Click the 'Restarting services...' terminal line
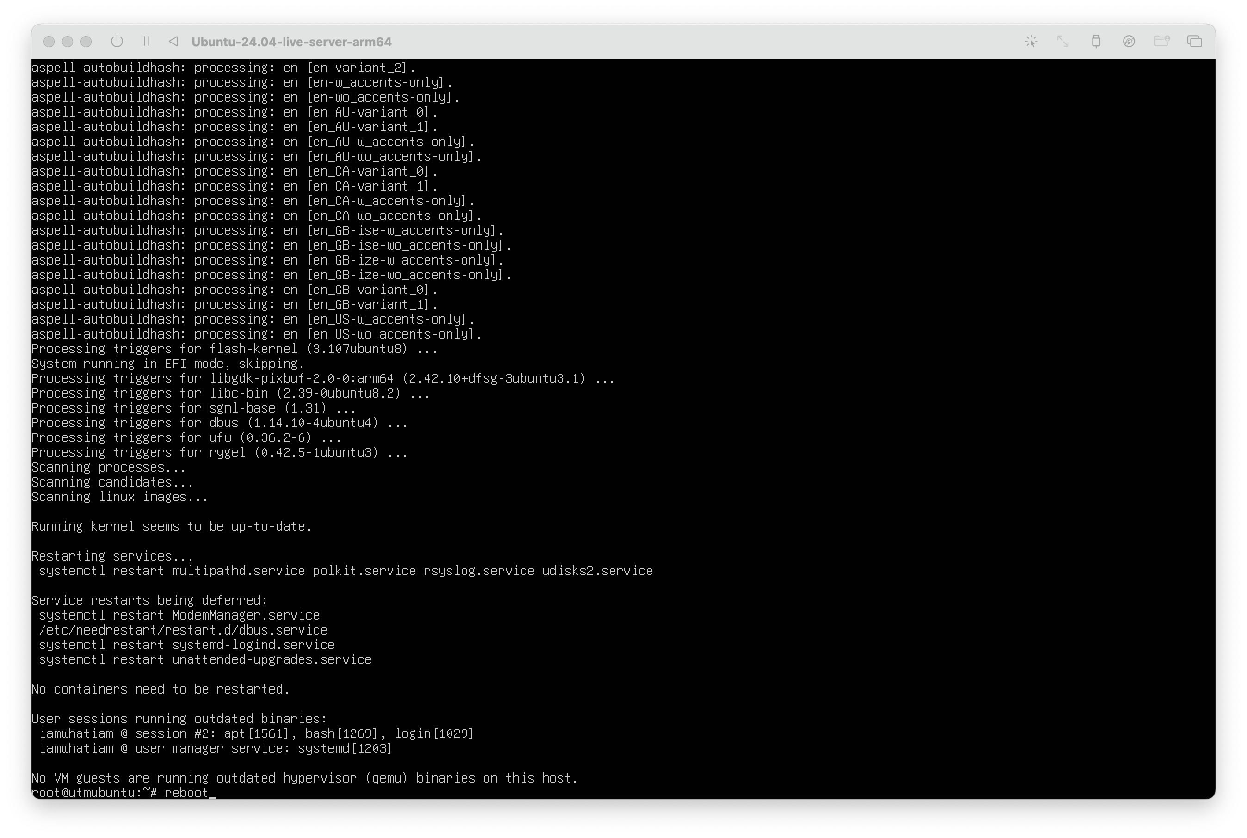 point(112,556)
